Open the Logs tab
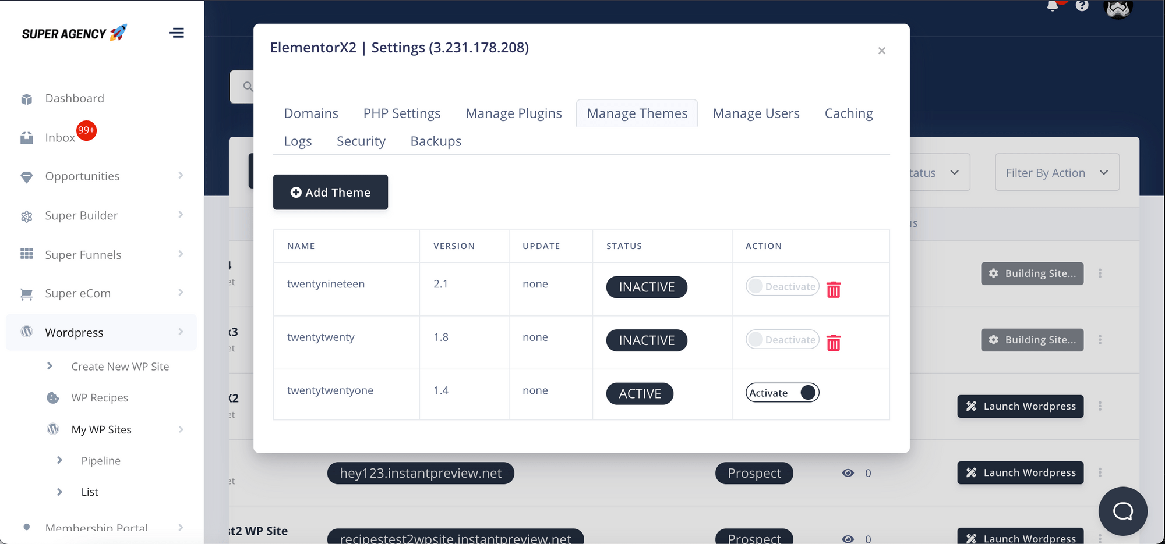The width and height of the screenshot is (1165, 544). (x=298, y=141)
